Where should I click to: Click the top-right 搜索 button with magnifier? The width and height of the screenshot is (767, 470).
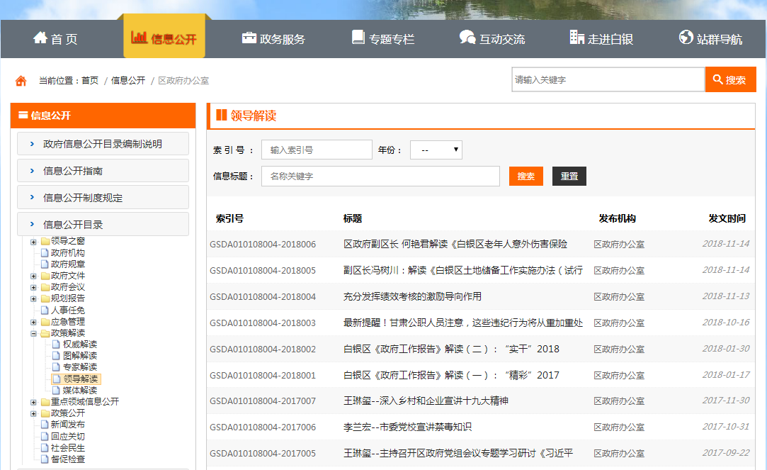tap(730, 79)
